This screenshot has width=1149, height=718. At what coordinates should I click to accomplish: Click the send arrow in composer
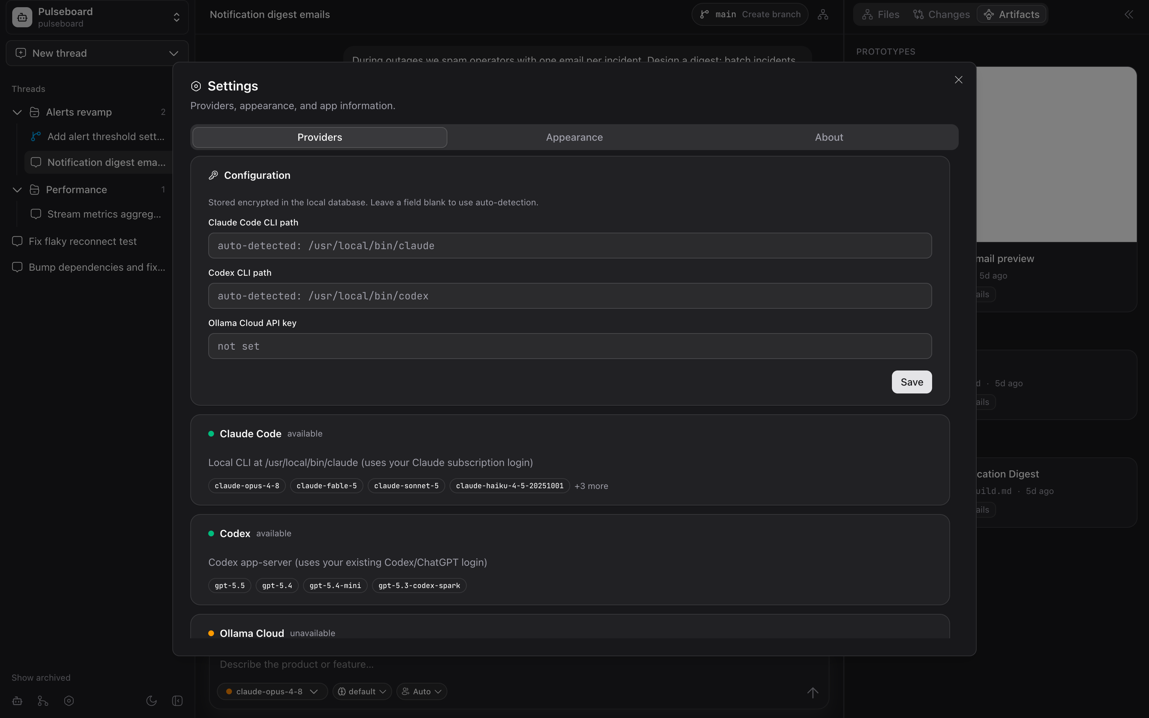[x=813, y=693]
